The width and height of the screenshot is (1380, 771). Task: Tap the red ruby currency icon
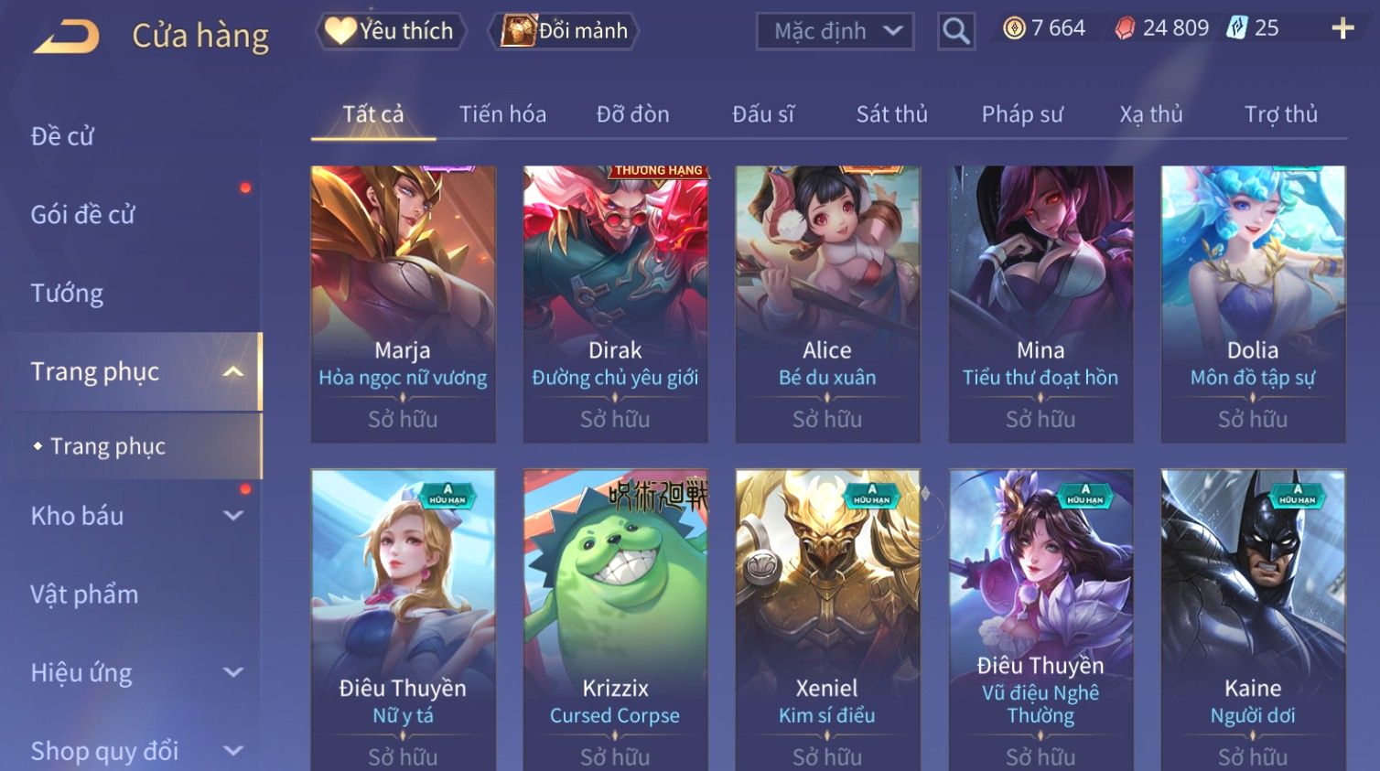1125,28
